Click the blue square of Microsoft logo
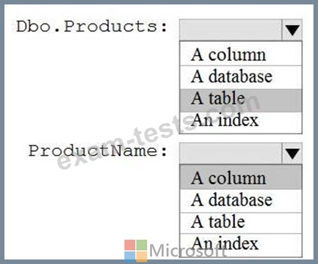Image resolution: width=318 pixels, height=264 pixels. (130, 257)
